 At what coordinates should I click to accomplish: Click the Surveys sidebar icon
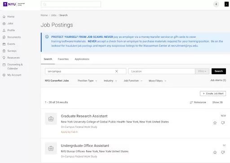click(4, 51)
